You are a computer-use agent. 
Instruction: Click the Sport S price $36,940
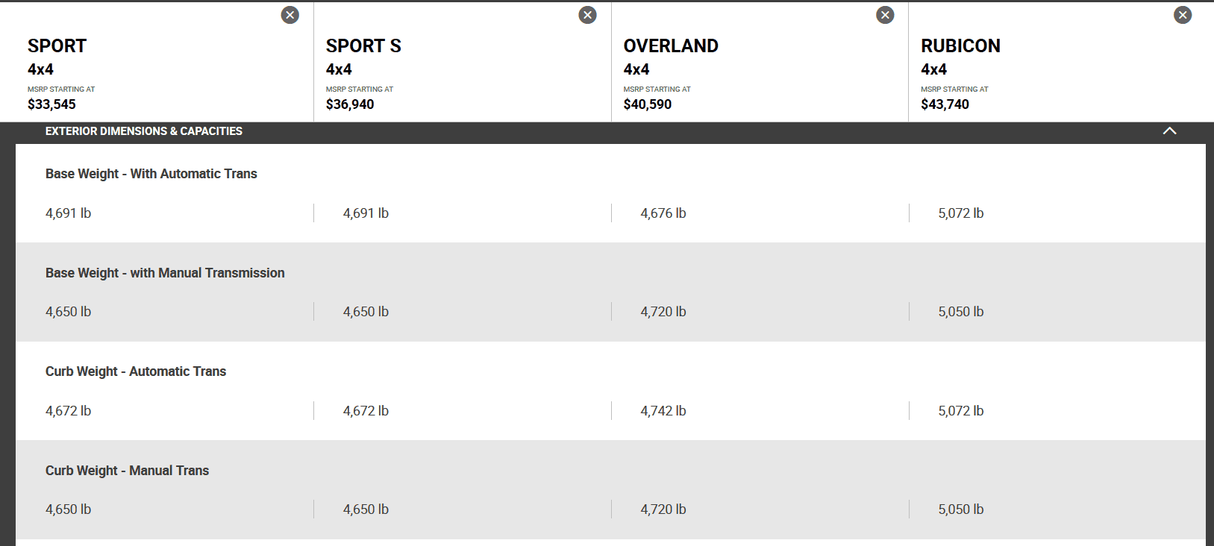[x=350, y=104]
